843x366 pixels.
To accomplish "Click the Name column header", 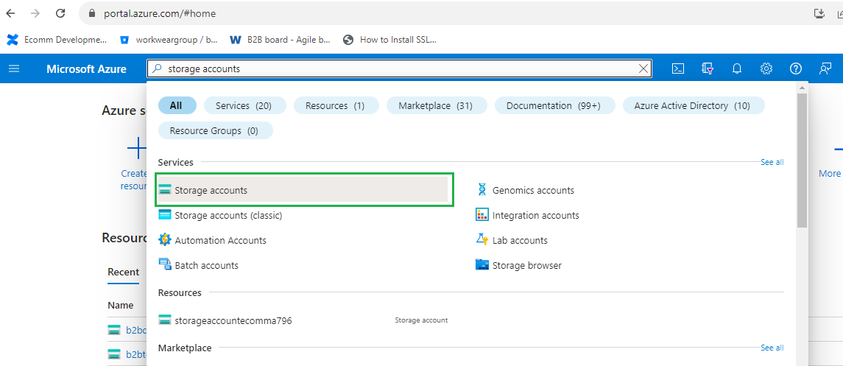I will click(x=121, y=305).
